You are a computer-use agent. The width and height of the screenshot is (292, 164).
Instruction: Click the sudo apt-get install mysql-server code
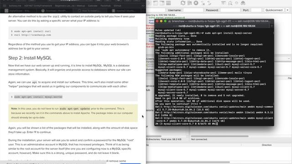[x=38, y=97]
